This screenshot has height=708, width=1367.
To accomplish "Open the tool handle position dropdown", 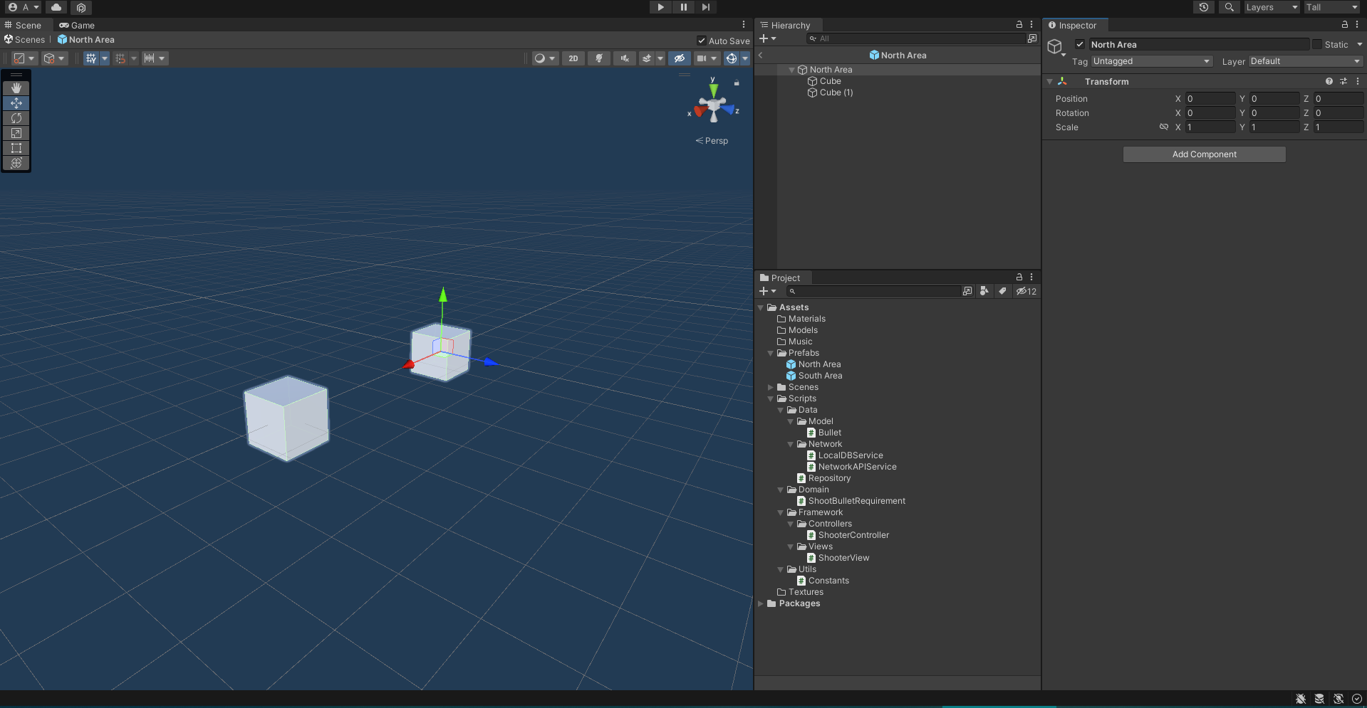I will pyautogui.click(x=24, y=58).
